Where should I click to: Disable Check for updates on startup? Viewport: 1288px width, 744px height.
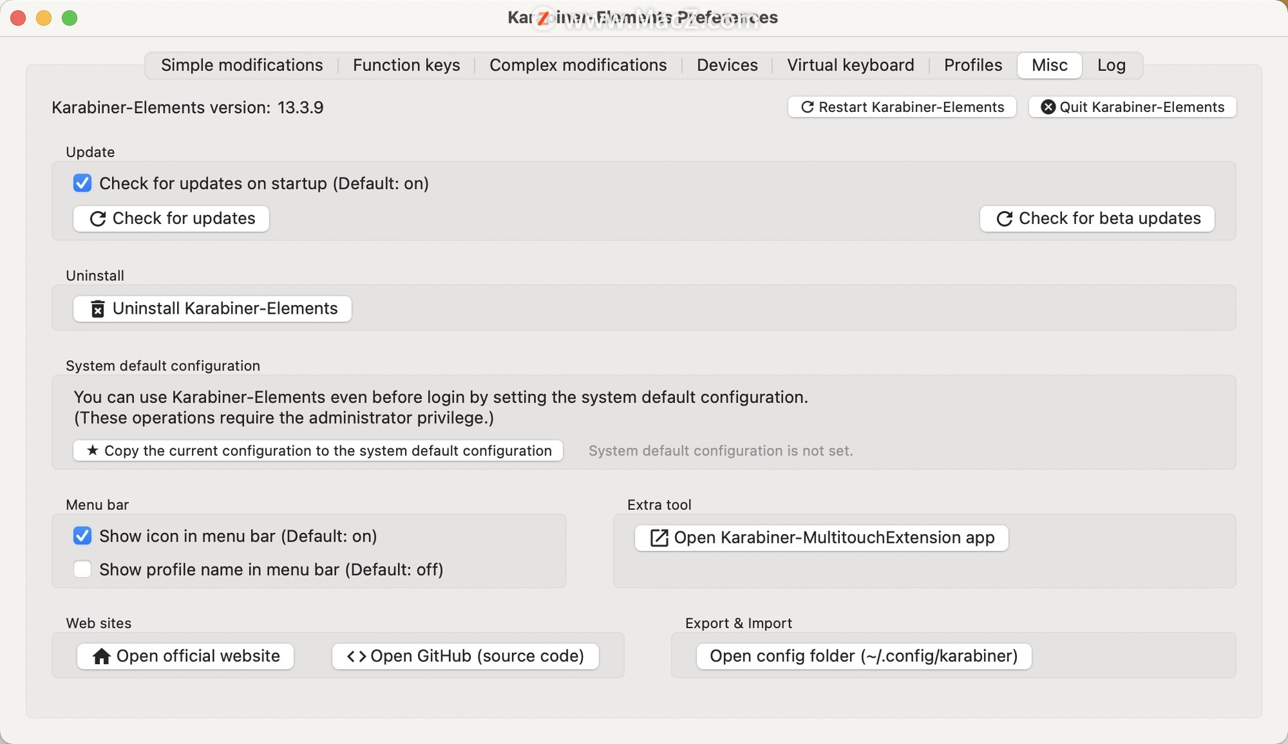(83, 183)
